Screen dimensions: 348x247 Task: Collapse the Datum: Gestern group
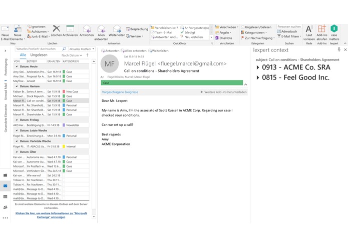click(x=17, y=86)
